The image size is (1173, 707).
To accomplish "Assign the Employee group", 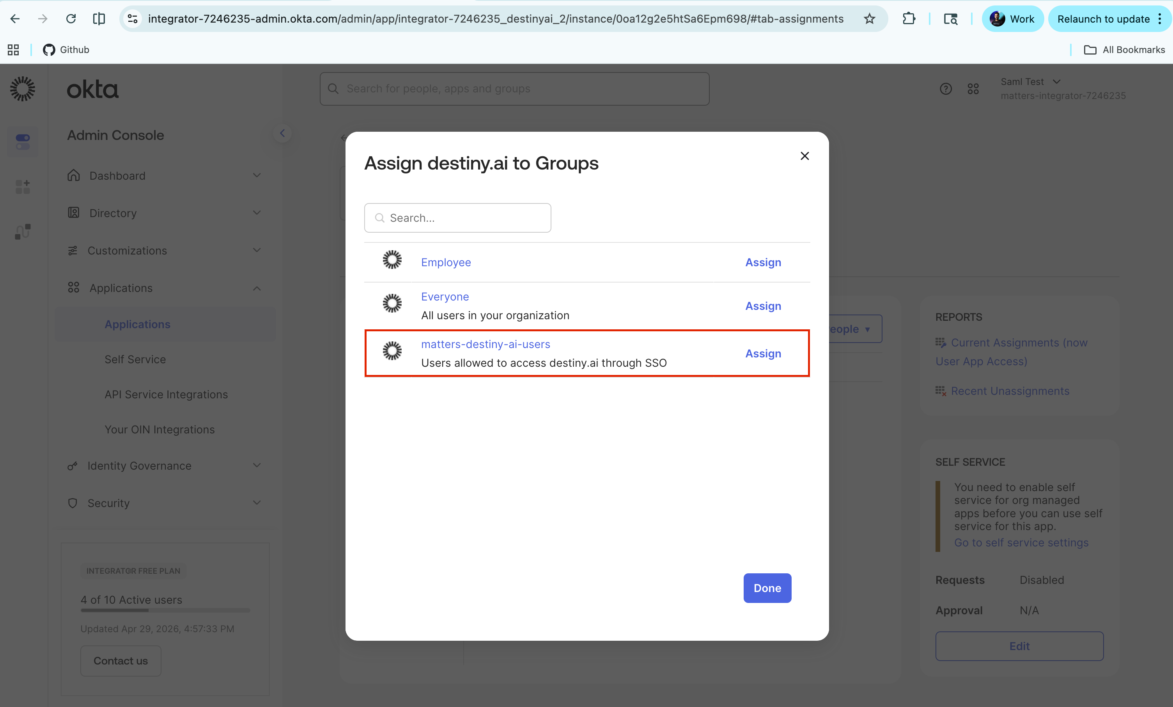I will tap(763, 263).
